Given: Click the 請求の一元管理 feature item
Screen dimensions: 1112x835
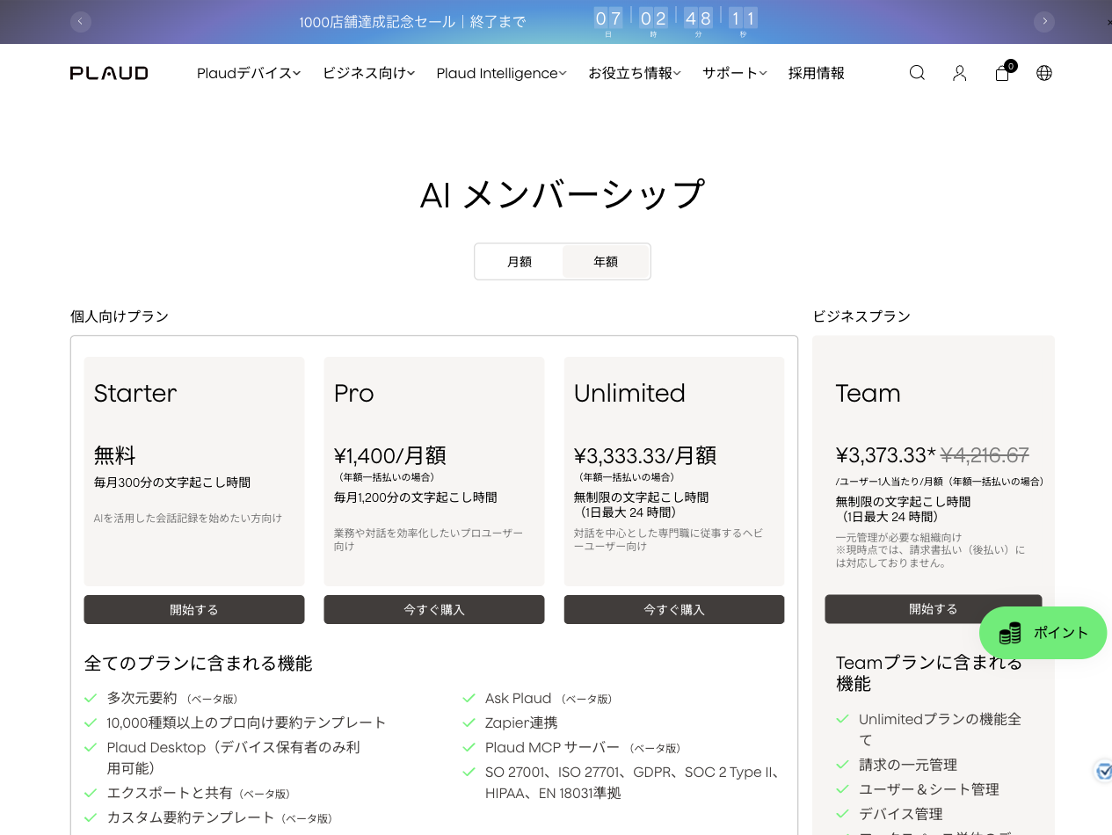Looking at the screenshot, I should 908,765.
